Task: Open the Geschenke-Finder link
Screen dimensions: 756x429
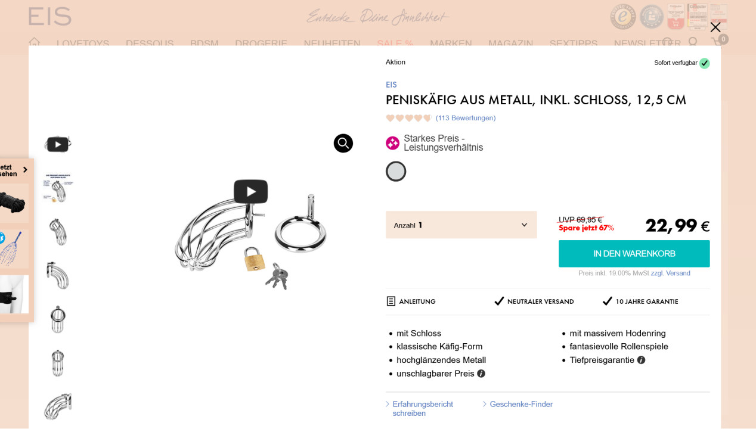Action: [520, 404]
